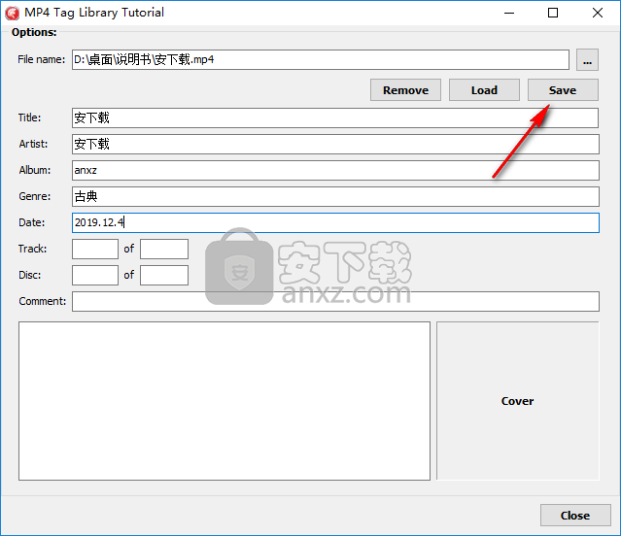The width and height of the screenshot is (621, 536).
Task: Select the Artist input field
Action: pos(334,144)
